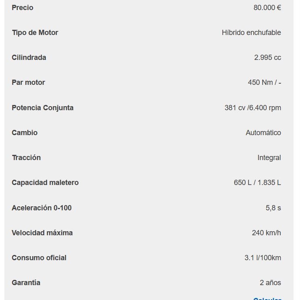
Task: Click the Híbrido enchufable value
Action: tap(251, 33)
